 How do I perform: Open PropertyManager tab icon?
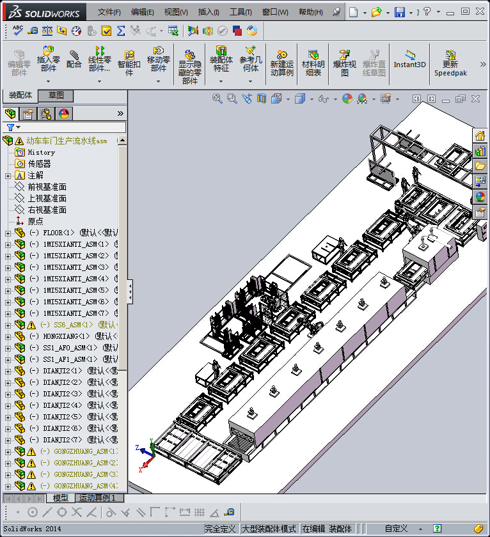point(28,113)
